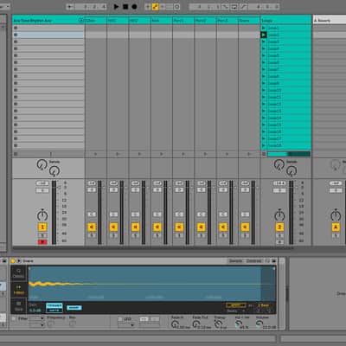346x346 pixels.
Task: Launch the Loop18 clip
Action: [x=264, y=145]
